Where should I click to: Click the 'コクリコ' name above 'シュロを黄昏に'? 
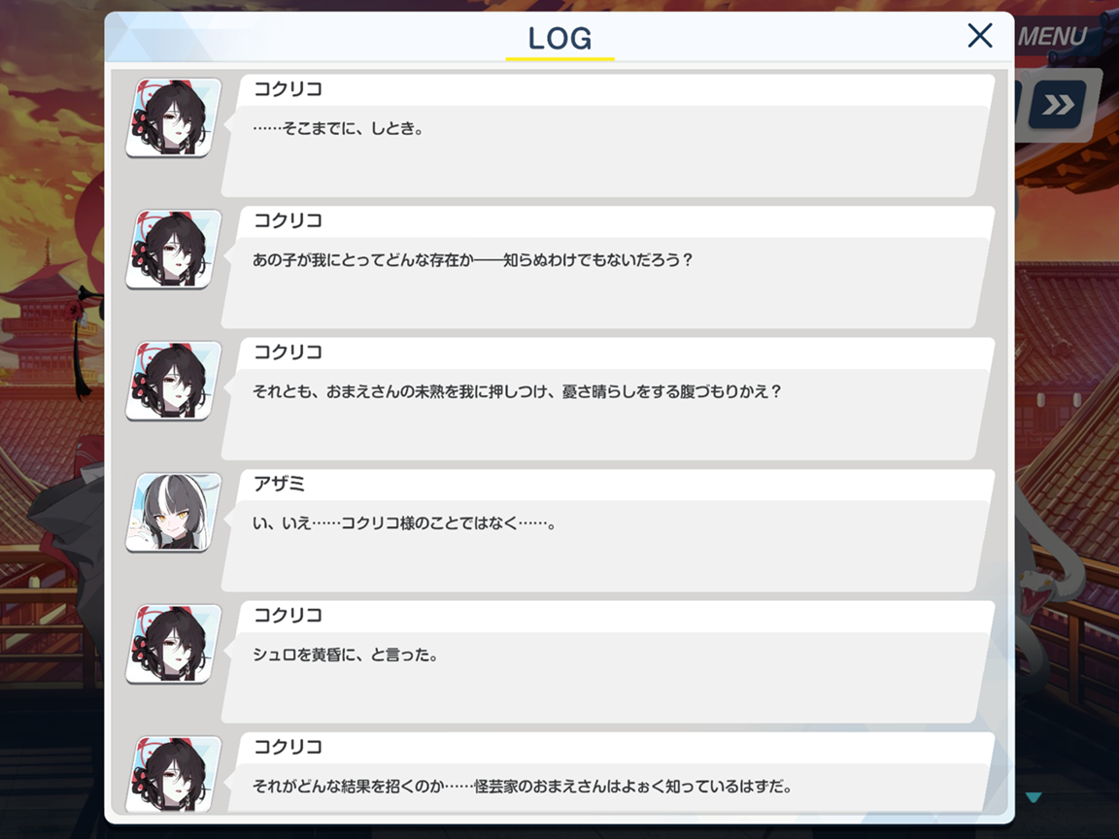(288, 615)
